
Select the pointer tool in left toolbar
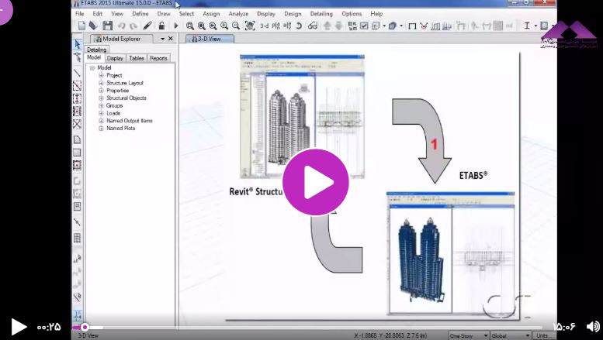coord(77,45)
